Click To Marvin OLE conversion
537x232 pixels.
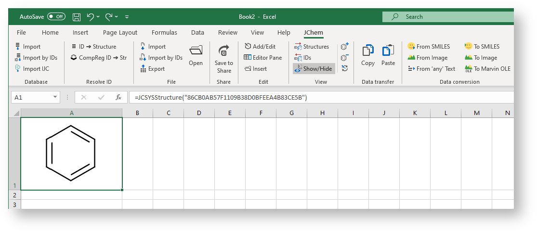pyautogui.click(x=487, y=69)
